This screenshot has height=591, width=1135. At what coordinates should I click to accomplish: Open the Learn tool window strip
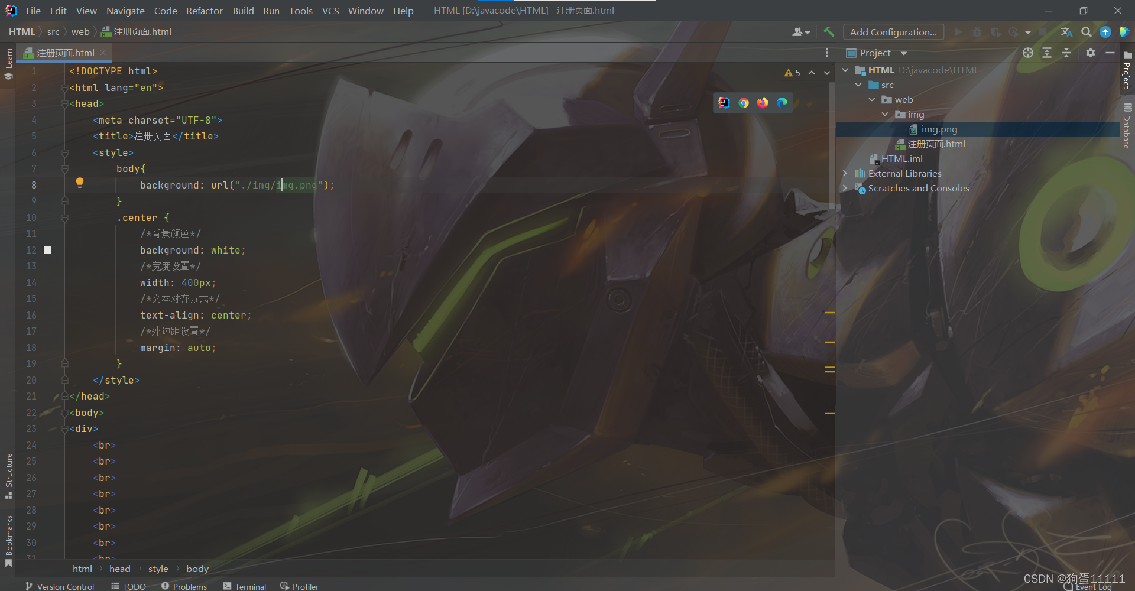point(8,64)
